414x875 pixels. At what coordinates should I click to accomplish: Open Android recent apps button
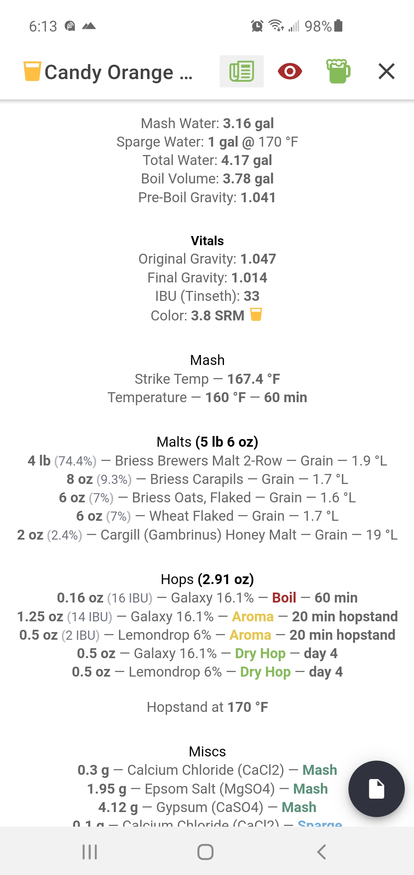[90, 852]
